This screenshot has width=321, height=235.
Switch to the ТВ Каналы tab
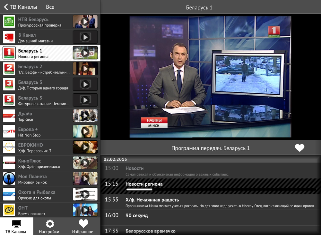pyautogui.click(x=17, y=226)
